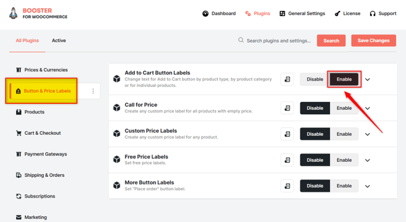Click the Search button
406x222 pixels.
tap(331, 41)
